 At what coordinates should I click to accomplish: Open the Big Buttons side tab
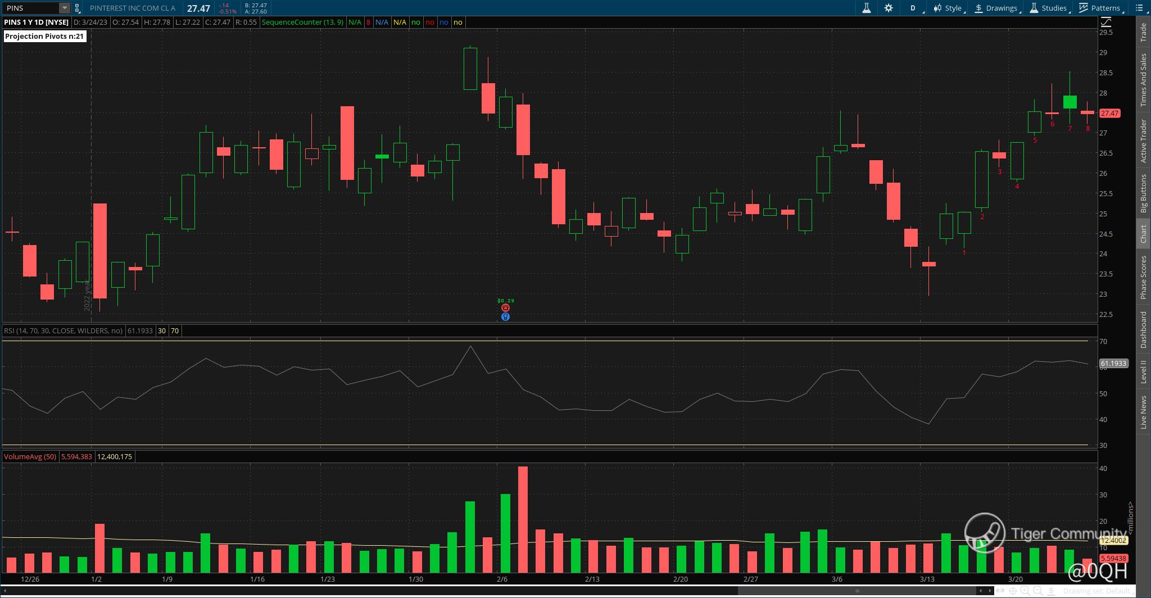tap(1143, 193)
